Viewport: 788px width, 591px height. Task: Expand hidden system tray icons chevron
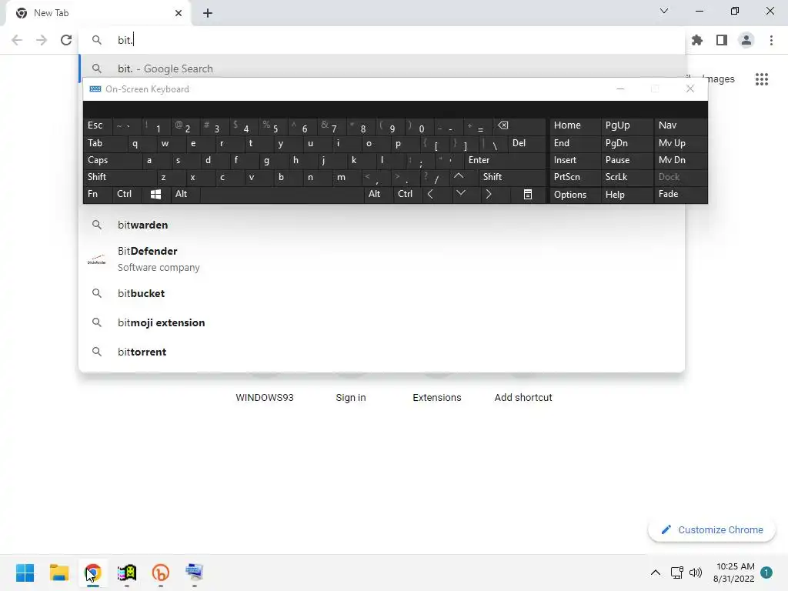(656, 573)
